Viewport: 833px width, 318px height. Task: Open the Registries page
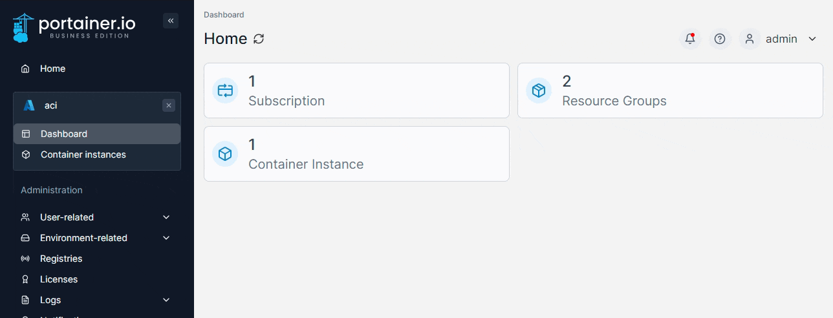61,259
